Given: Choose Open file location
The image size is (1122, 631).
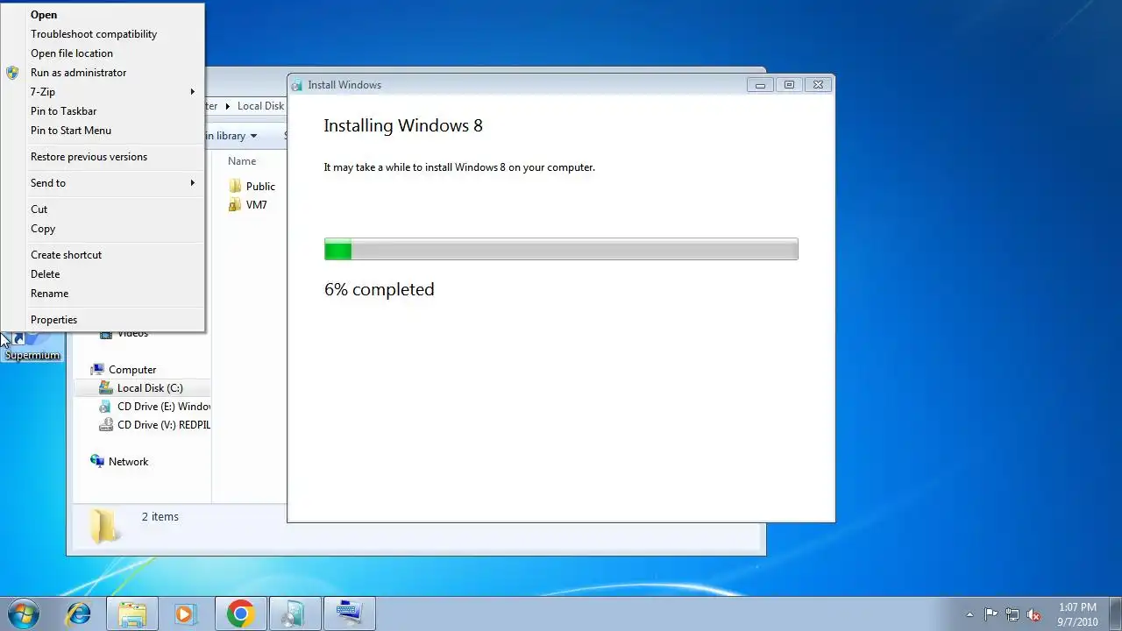Looking at the screenshot, I should click(x=103, y=53).
